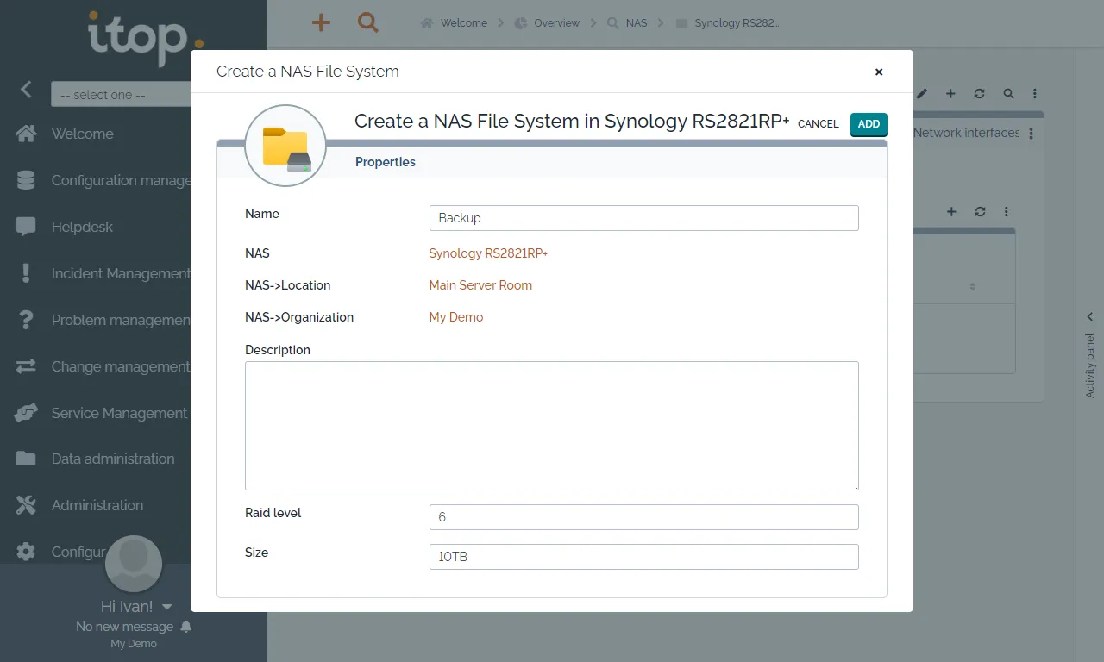Open Data administration menu

tap(113, 459)
